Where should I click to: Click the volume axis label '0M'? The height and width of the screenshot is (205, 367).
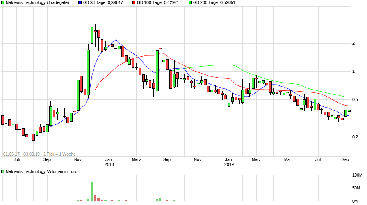tap(355, 201)
